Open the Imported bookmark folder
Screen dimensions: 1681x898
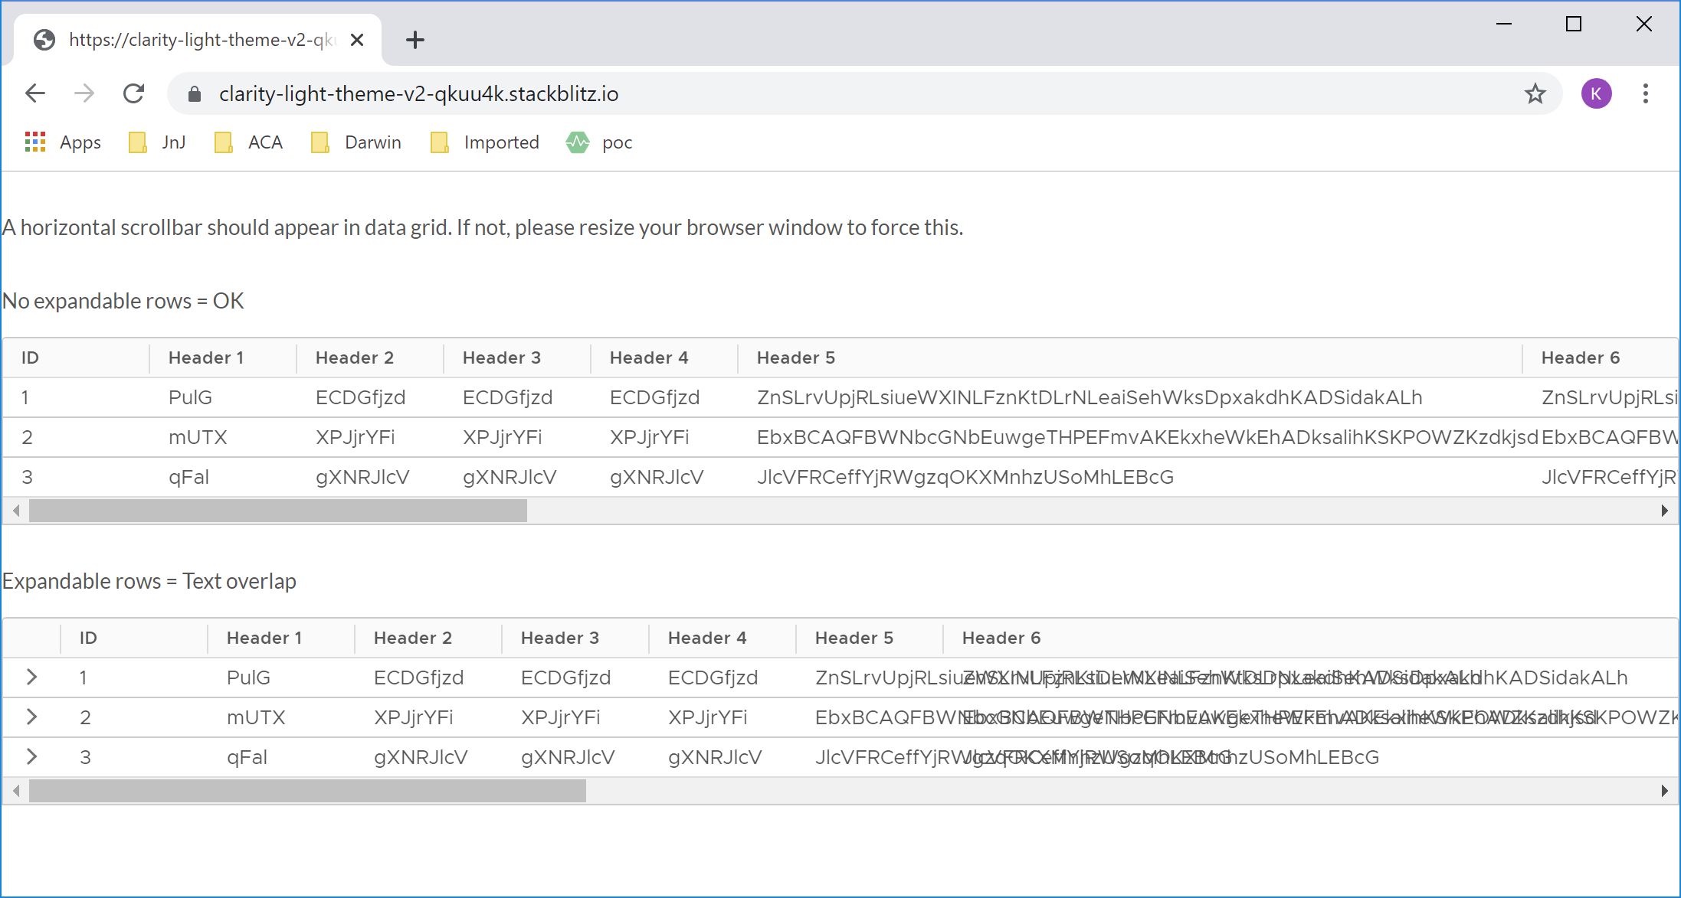pyautogui.click(x=485, y=142)
